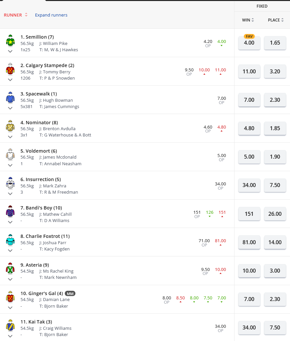
Task: Bet on Ginger's Gal win at 7.00
Action: [x=249, y=299]
